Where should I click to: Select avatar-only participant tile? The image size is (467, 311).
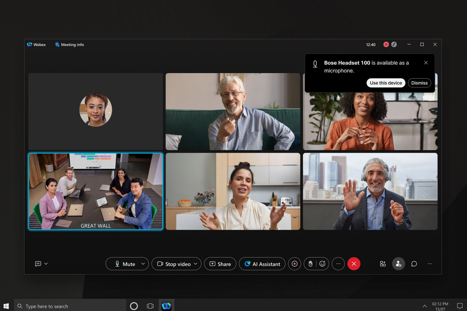pos(96,111)
